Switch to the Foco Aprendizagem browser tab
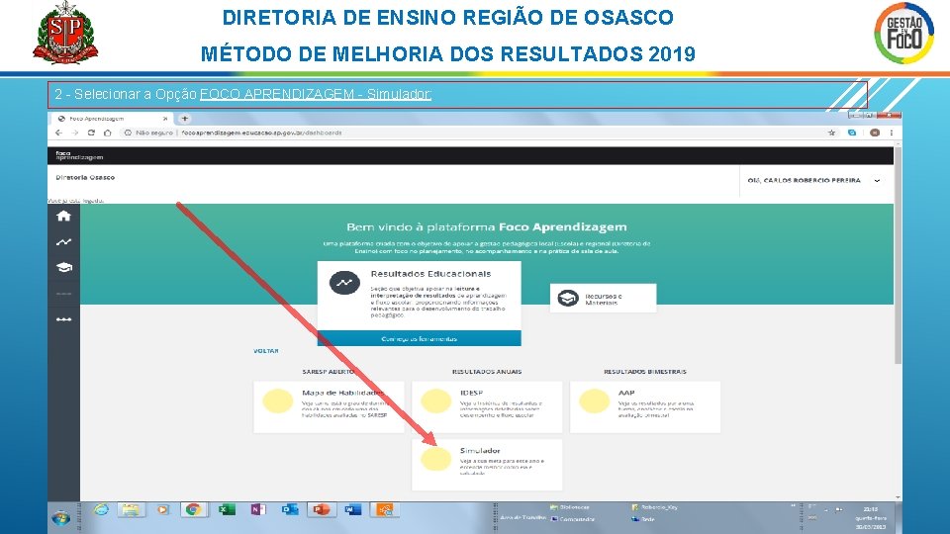 coord(111,119)
